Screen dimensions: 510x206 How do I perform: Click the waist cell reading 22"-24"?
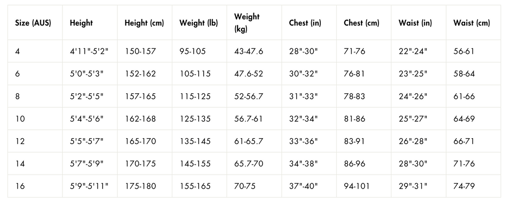(413, 51)
